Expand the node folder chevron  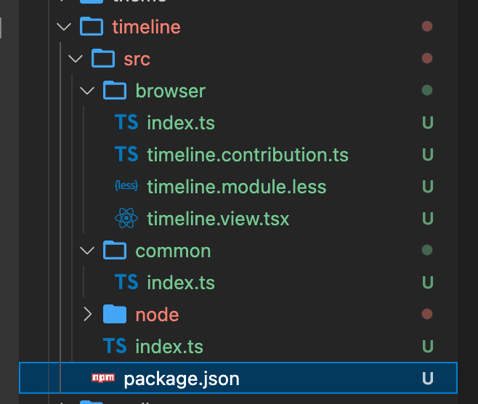[87, 314]
